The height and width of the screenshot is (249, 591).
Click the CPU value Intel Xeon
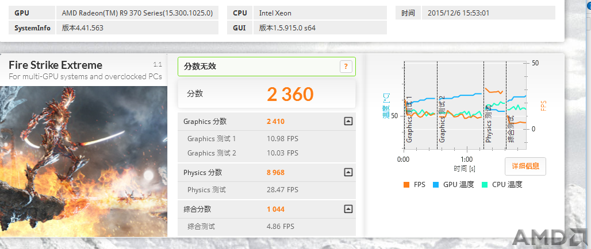tap(275, 13)
